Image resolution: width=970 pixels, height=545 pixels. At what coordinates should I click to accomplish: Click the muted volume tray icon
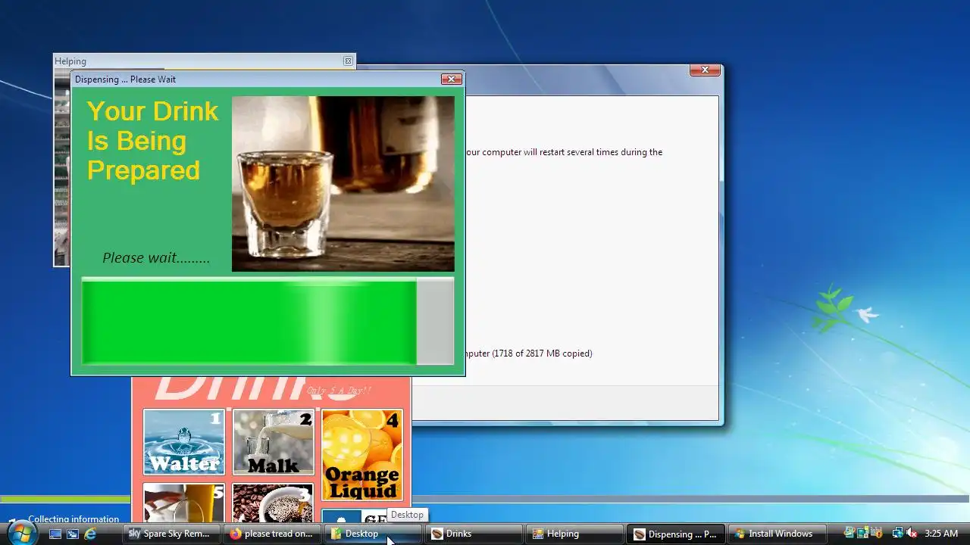pos(912,534)
